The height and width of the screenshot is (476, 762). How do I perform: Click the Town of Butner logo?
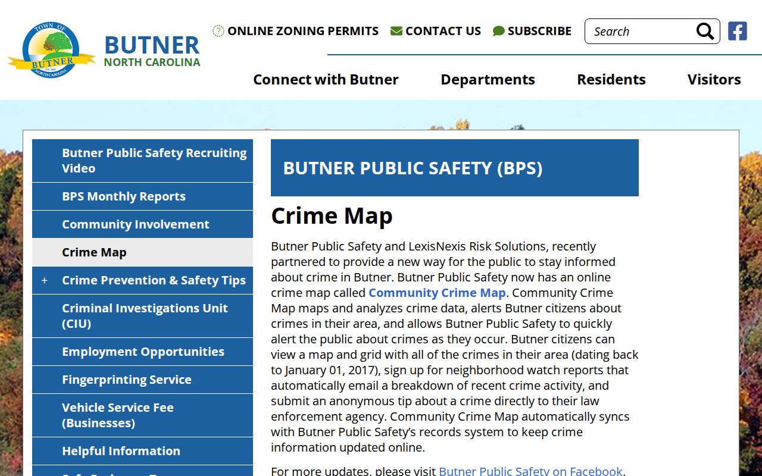coord(51,50)
